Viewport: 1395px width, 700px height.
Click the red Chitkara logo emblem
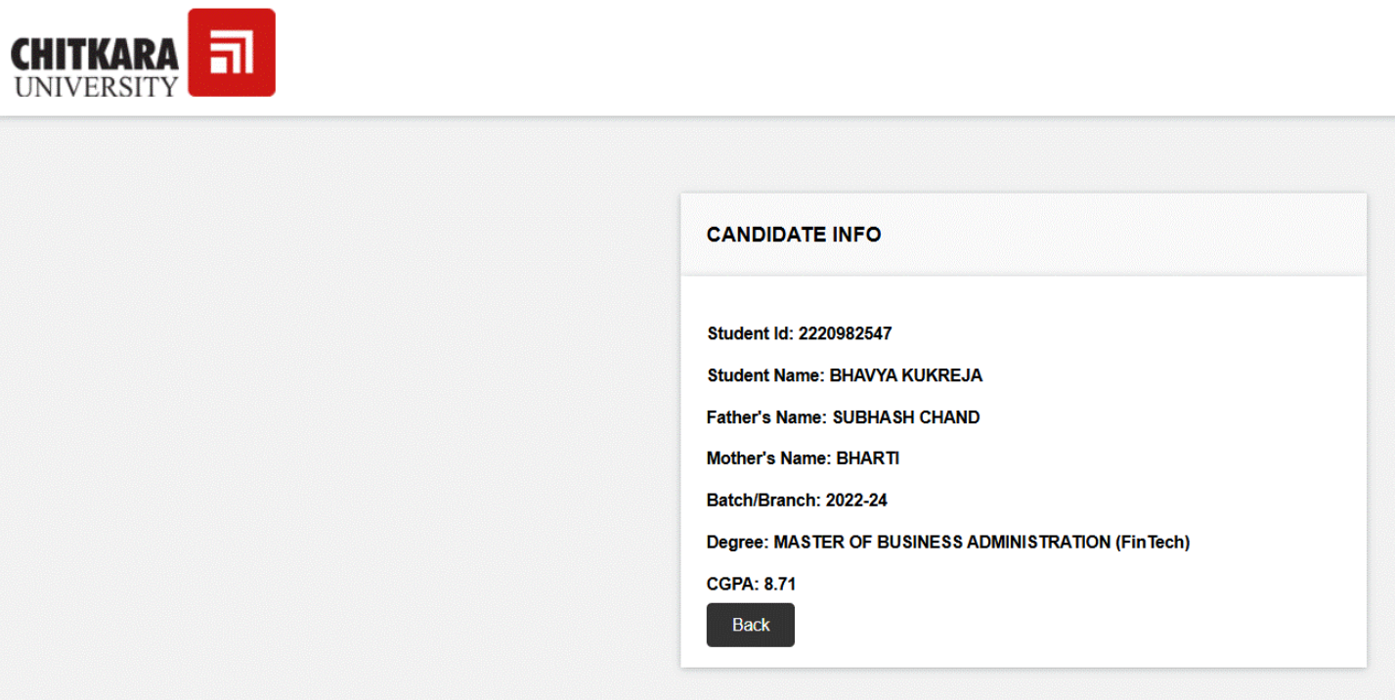point(232,53)
